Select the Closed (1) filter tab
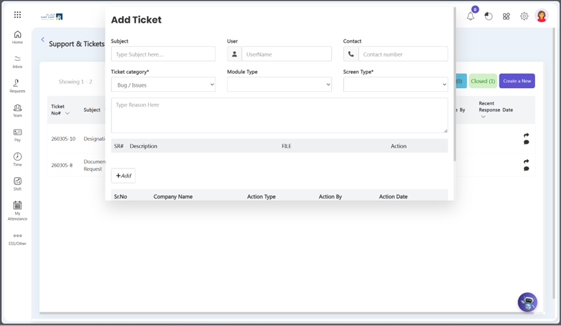This screenshot has height=326, width=561. [x=483, y=81]
